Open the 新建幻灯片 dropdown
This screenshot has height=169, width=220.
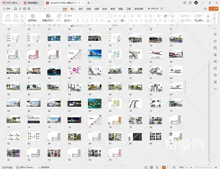[54, 21]
